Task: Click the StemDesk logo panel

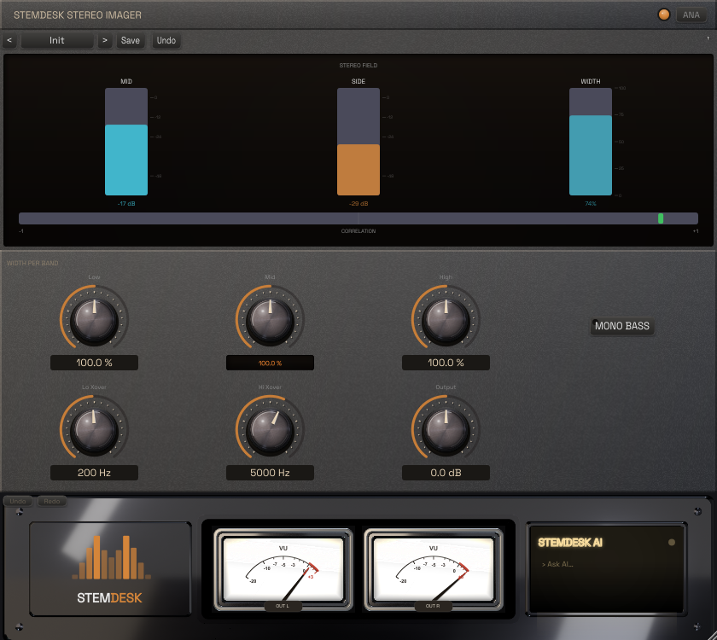Action: pyautogui.click(x=110, y=568)
